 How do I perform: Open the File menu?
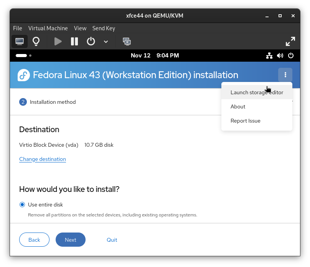17,28
